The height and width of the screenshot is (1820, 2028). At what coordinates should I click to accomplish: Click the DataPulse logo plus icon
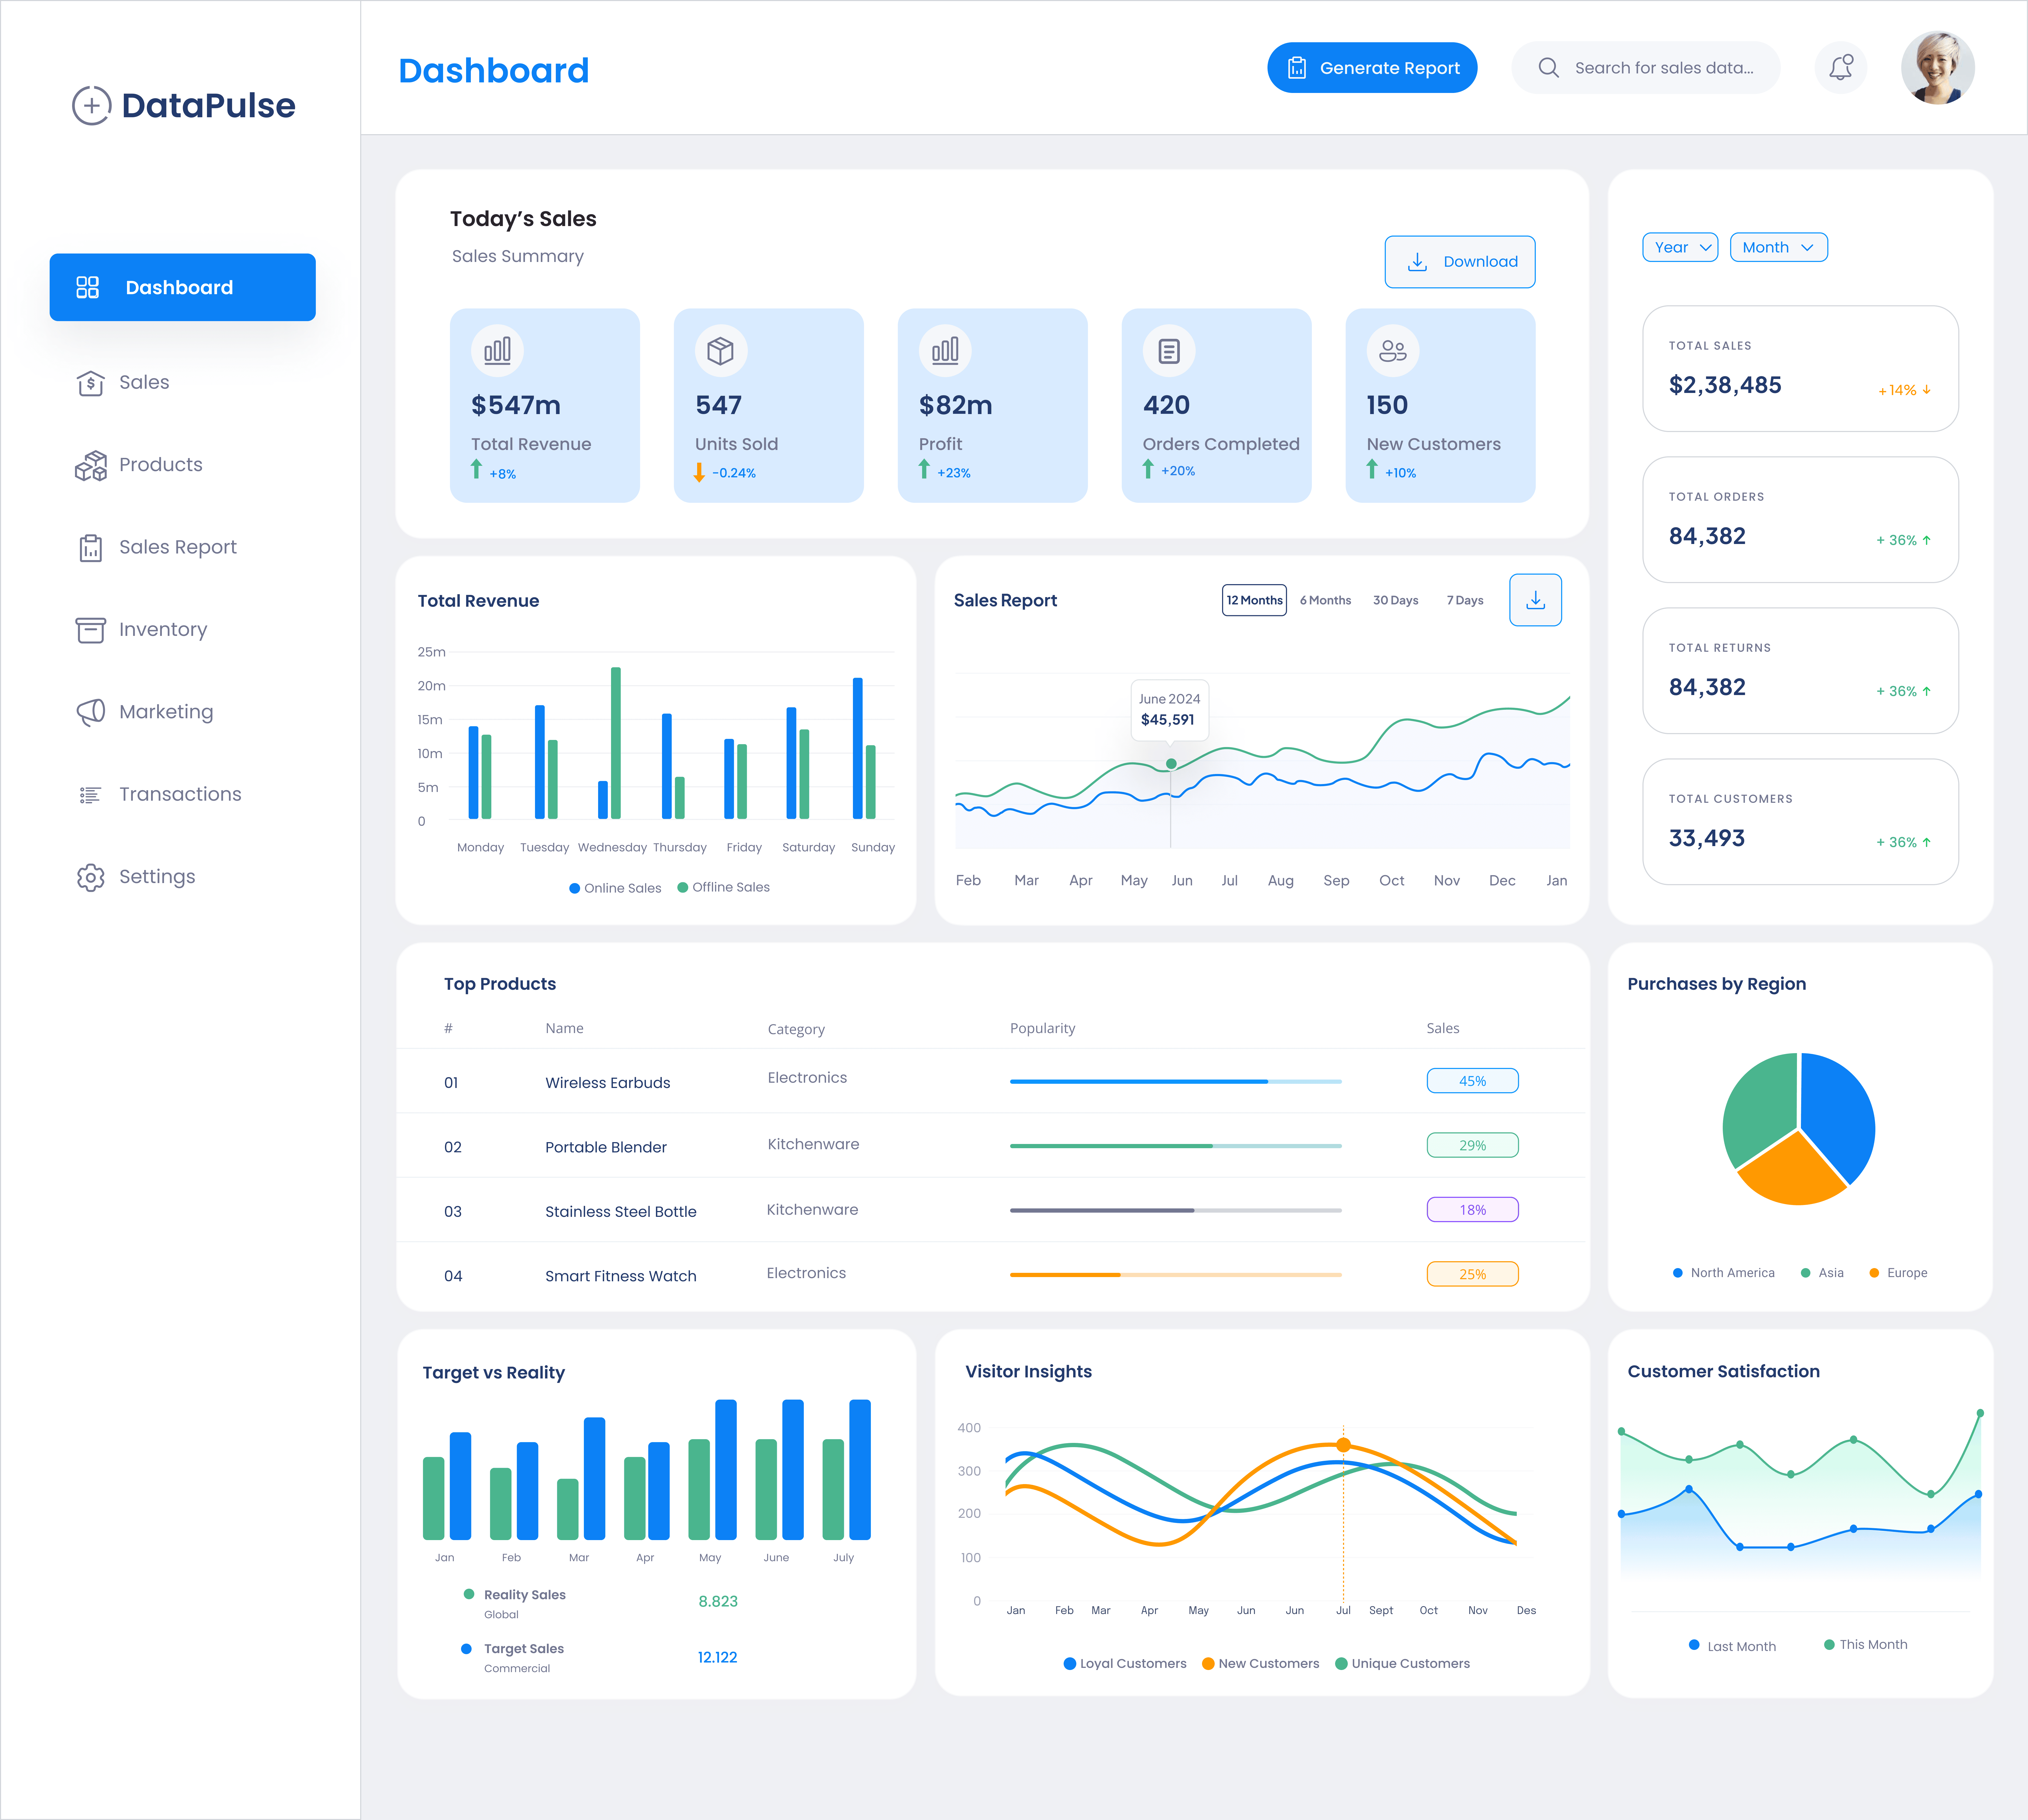pos(91,105)
